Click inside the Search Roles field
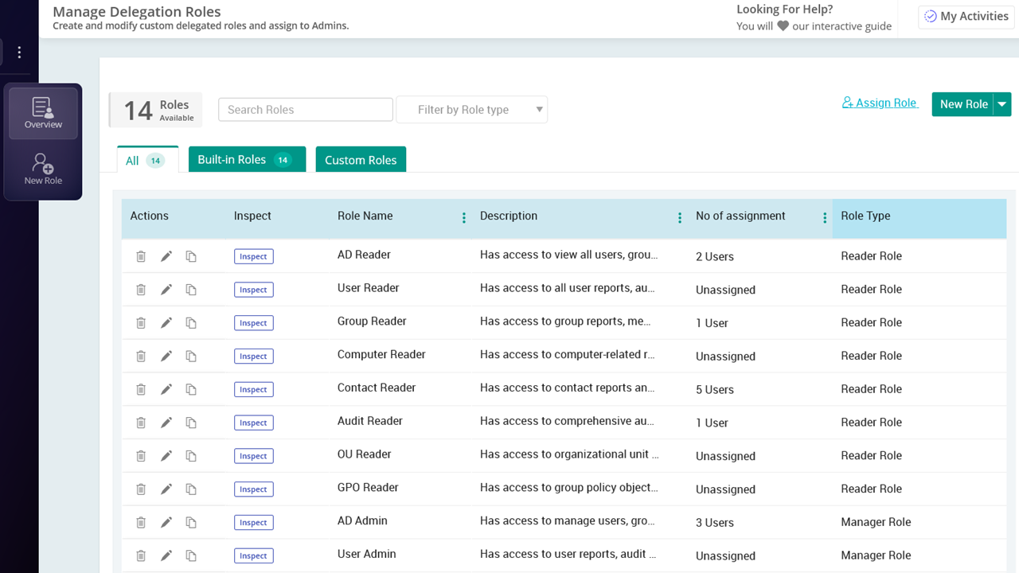 pos(305,109)
